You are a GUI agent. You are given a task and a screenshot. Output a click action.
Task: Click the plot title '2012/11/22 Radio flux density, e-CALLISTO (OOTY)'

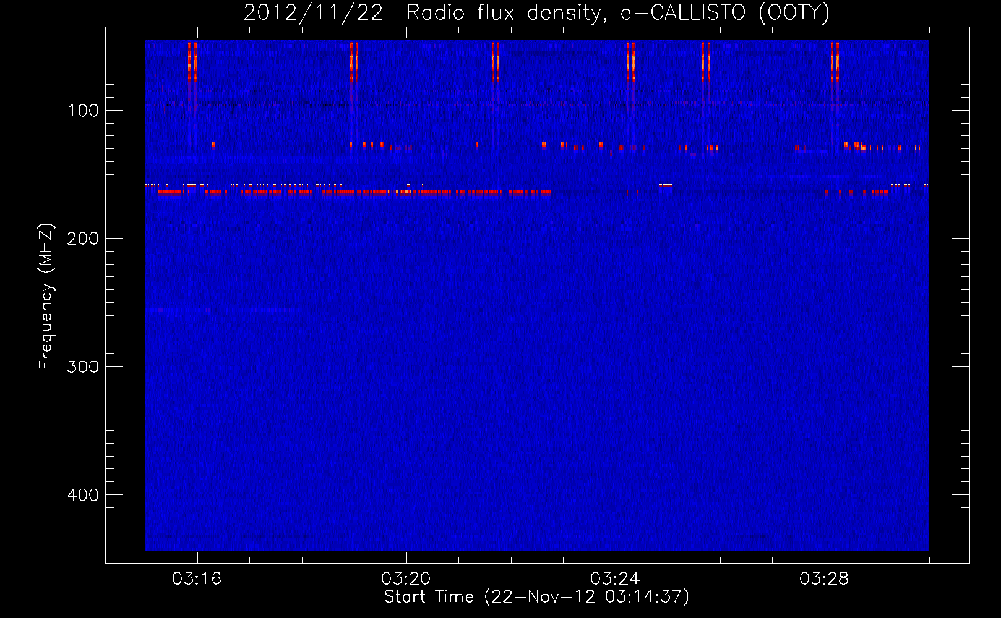click(536, 13)
